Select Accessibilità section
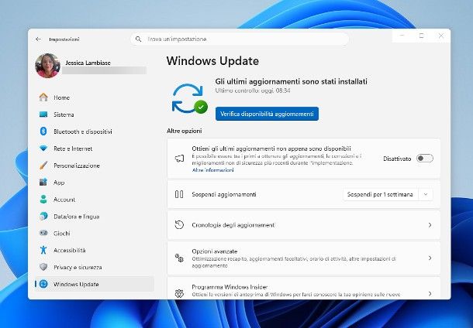 pos(94,250)
